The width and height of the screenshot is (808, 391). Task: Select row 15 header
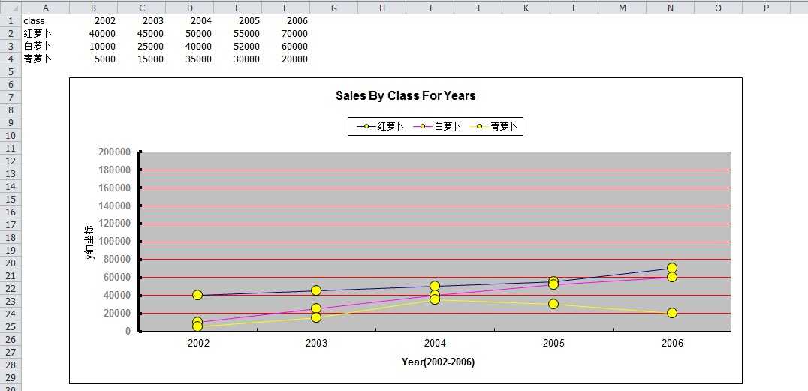(x=11, y=199)
